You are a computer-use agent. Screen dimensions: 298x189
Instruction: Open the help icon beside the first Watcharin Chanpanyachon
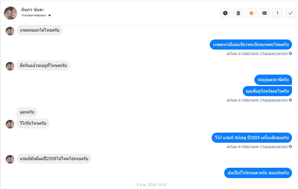(x=290, y=54)
